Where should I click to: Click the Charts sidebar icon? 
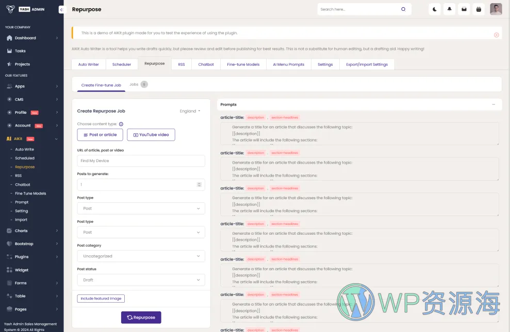pos(9,231)
